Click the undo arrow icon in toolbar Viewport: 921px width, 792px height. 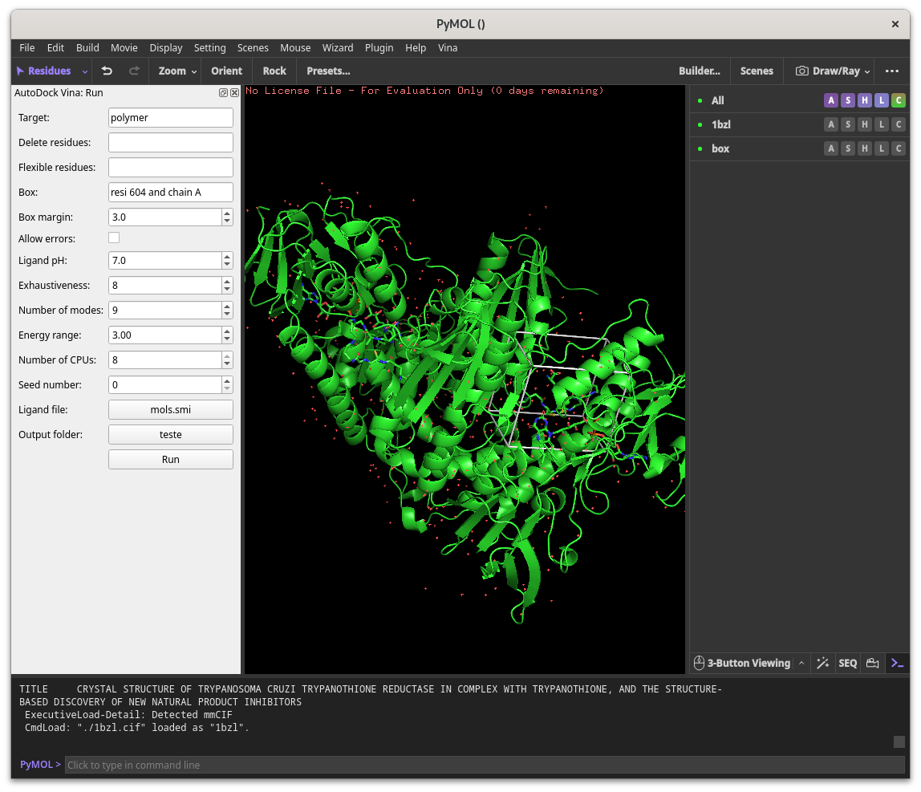(x=107, y=71)
